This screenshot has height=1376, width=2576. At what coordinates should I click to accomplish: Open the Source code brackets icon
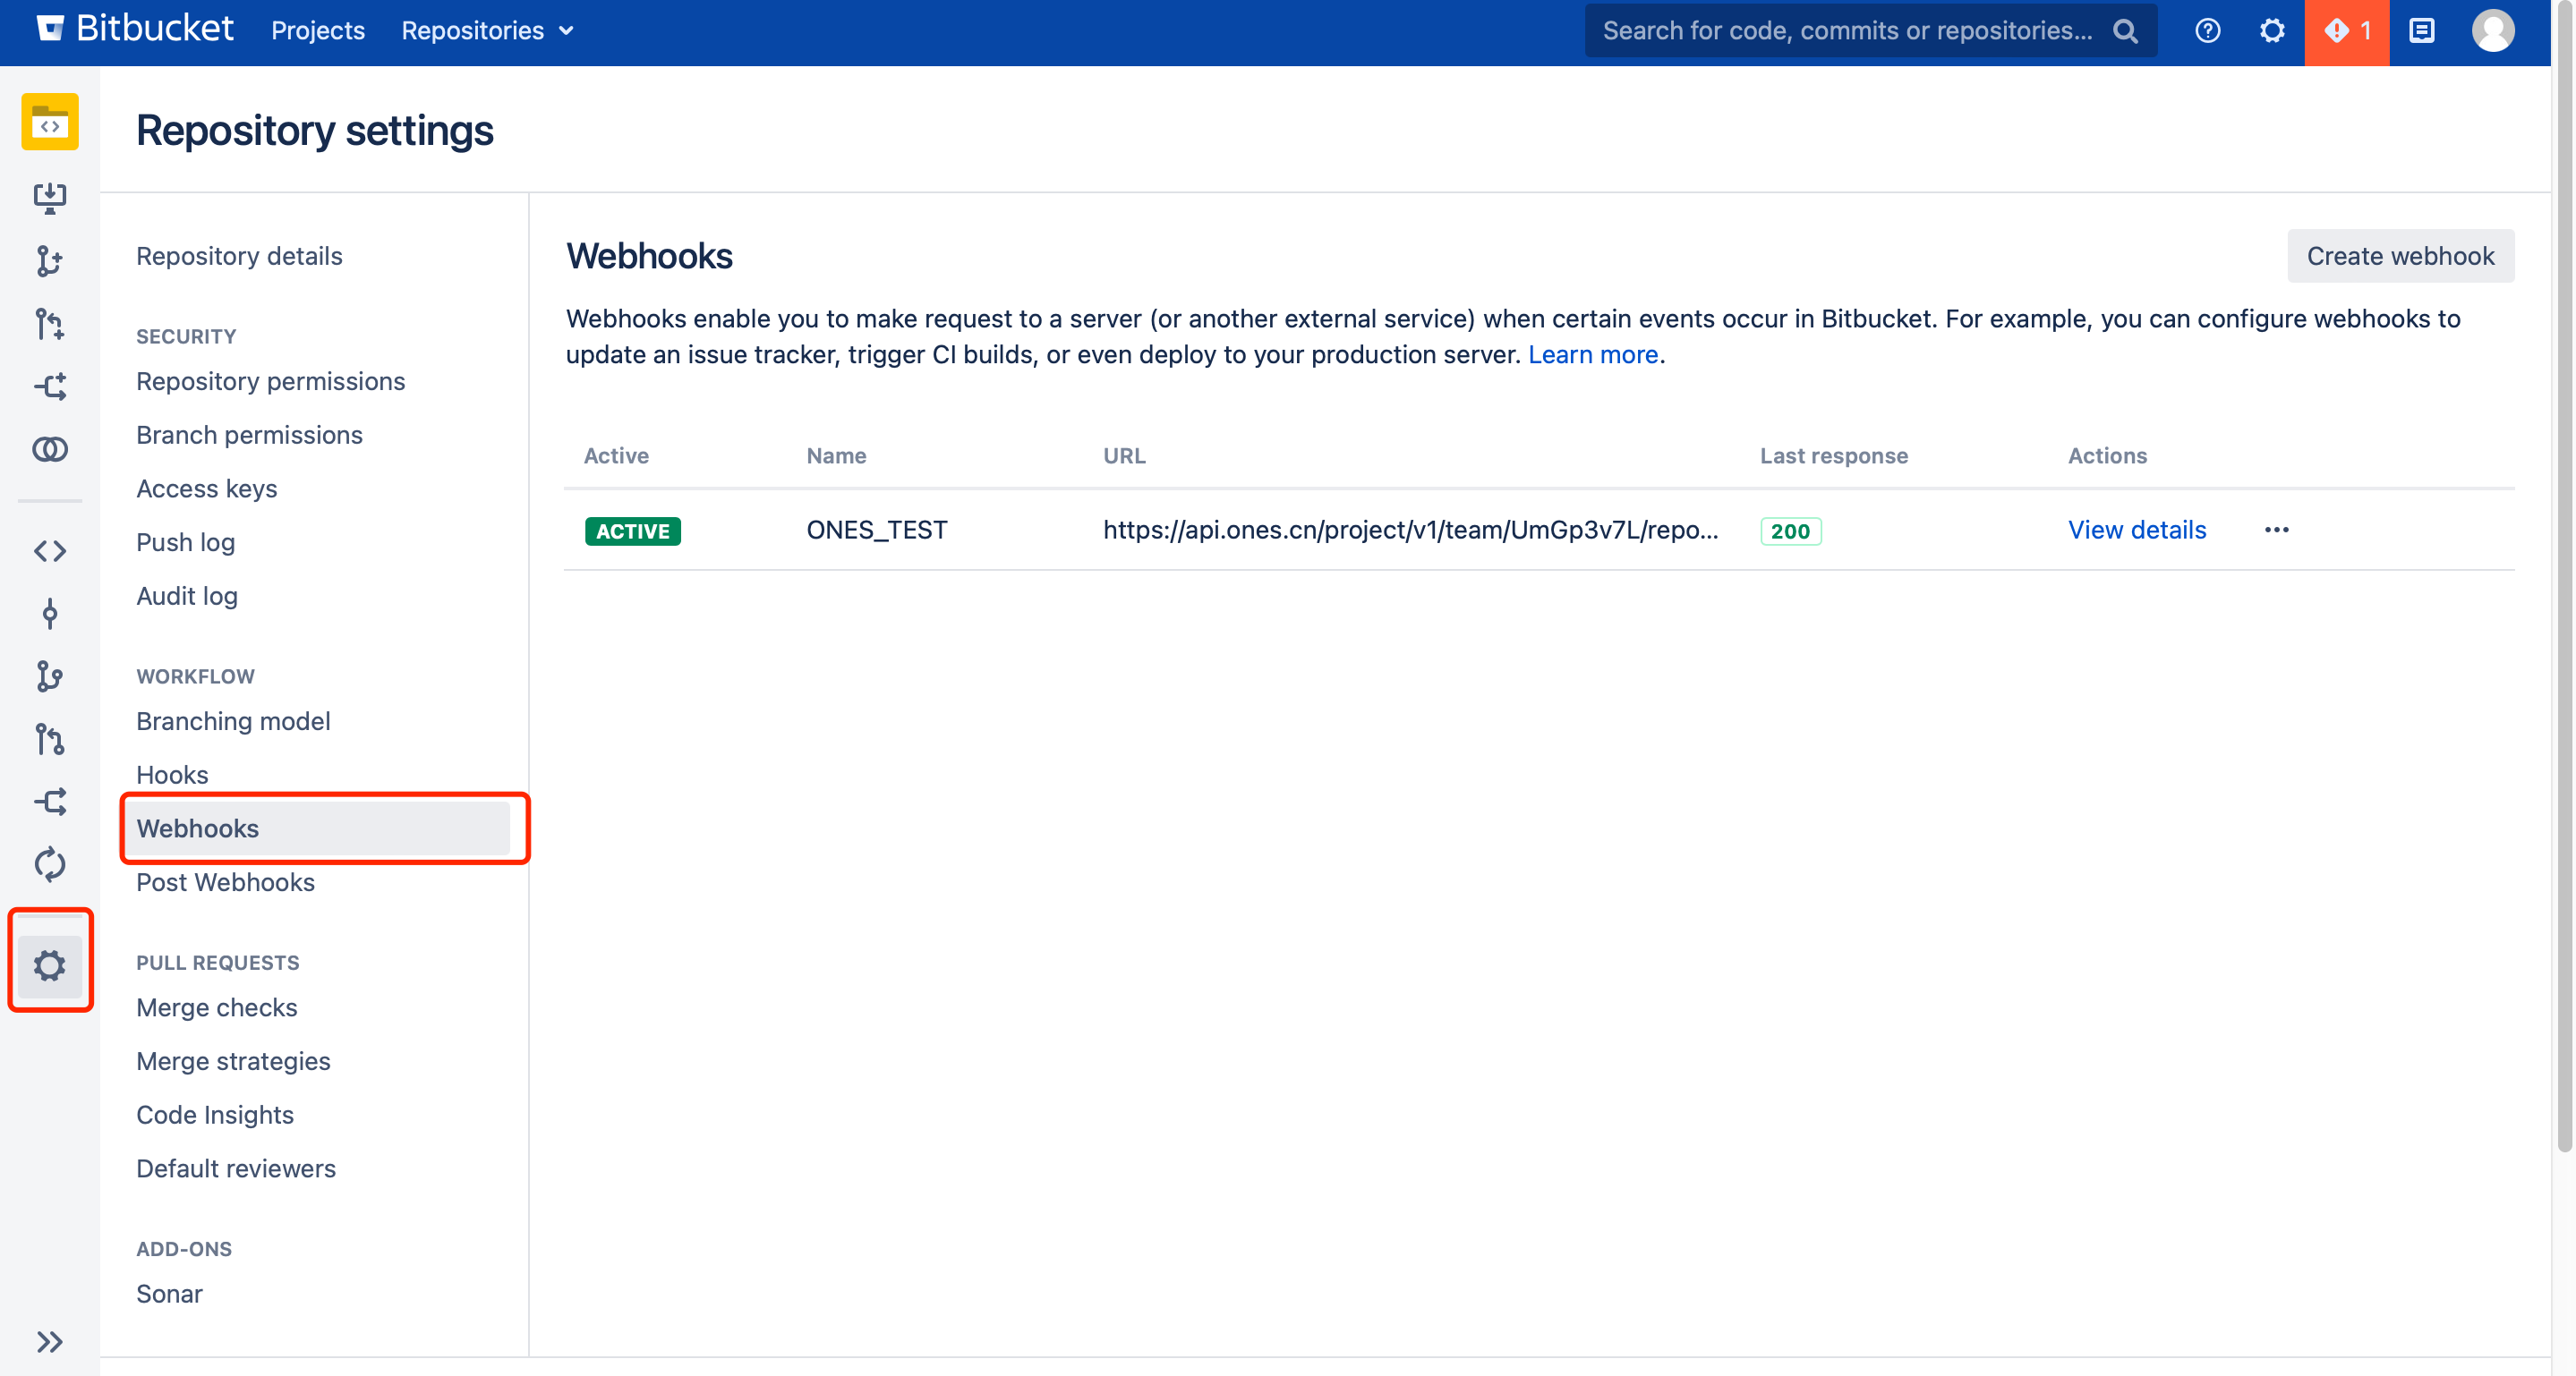click(50, 550)
